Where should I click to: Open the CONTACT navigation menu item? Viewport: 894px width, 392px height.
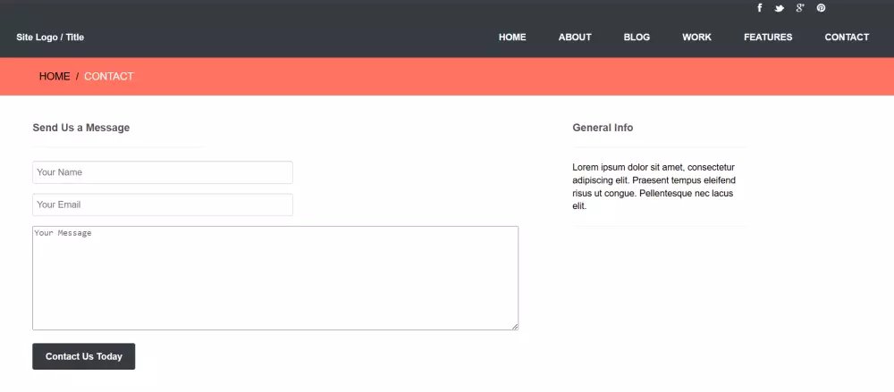[x=847, y=37]
